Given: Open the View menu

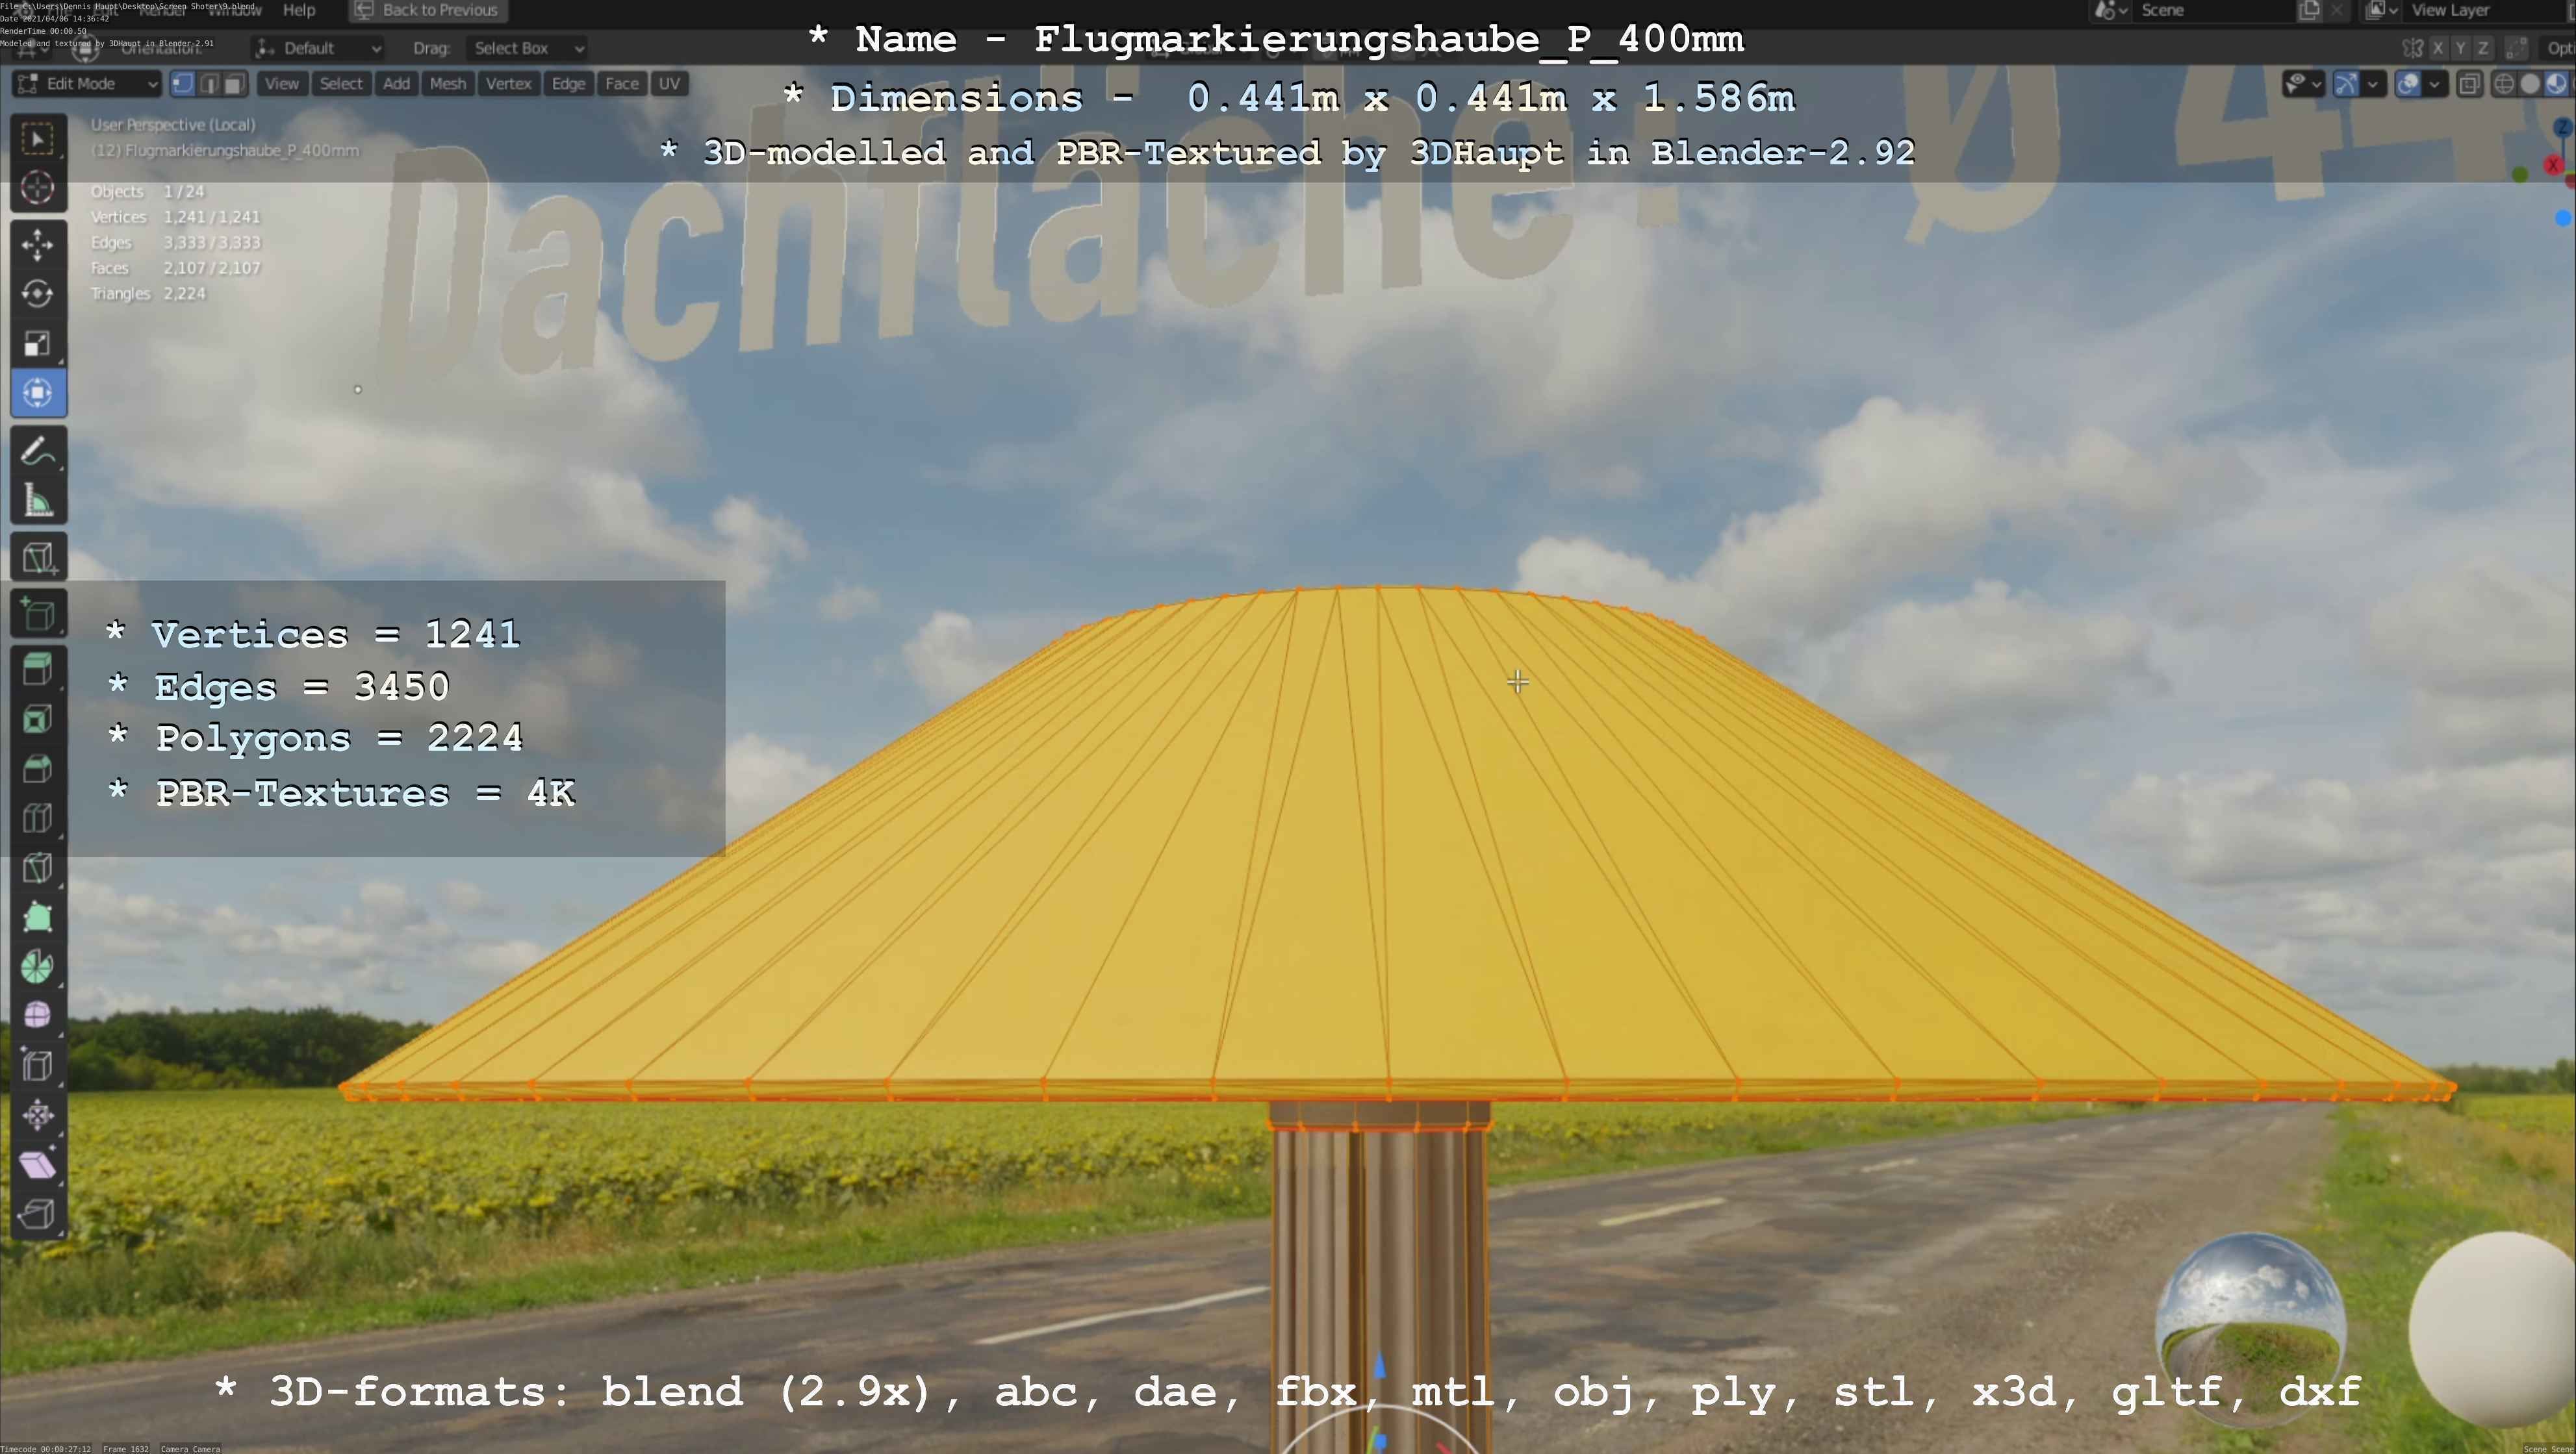Looking at the screenshot, I should (281, 84).
